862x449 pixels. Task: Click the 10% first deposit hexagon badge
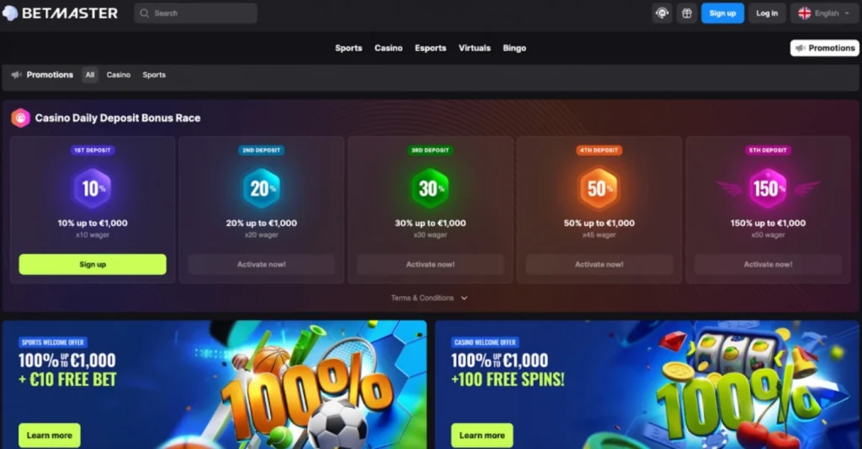click(93, 188)
